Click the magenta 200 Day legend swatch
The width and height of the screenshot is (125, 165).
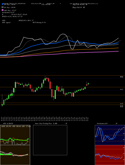click(x=2, y=10)
